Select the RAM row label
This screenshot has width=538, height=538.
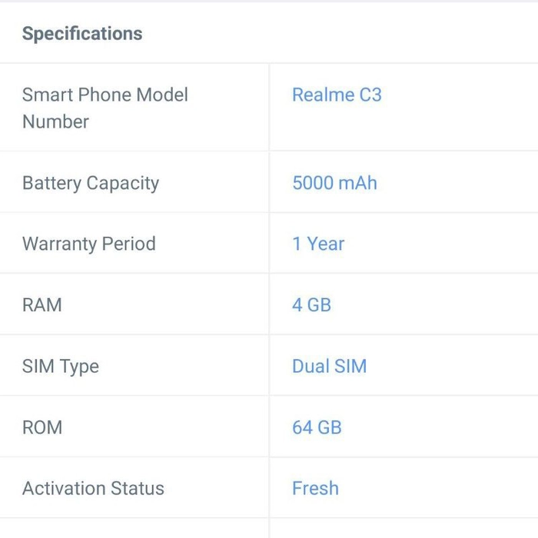point(42,304)
